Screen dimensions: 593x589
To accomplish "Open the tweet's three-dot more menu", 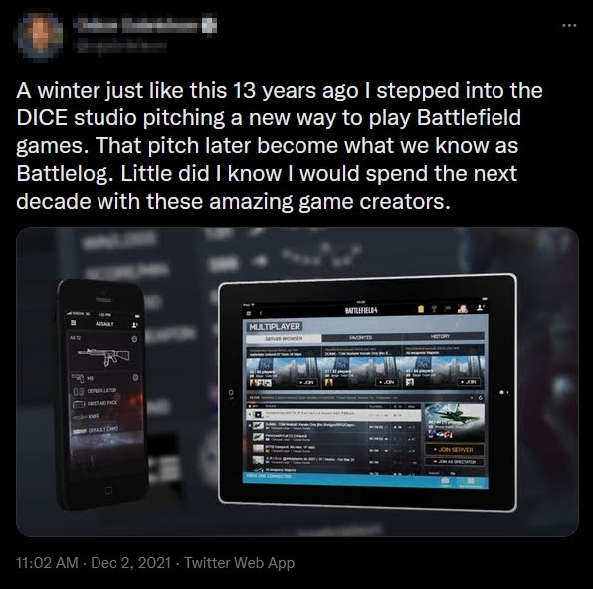I will coord(569,25).
